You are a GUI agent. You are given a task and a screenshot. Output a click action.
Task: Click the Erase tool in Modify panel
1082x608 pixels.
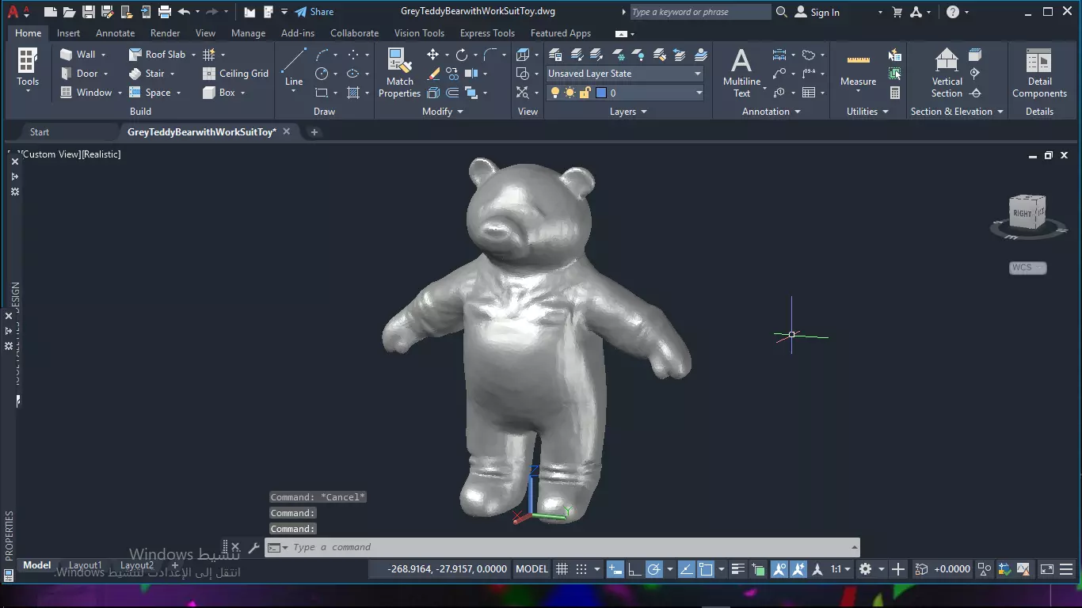tap(433, 74)
